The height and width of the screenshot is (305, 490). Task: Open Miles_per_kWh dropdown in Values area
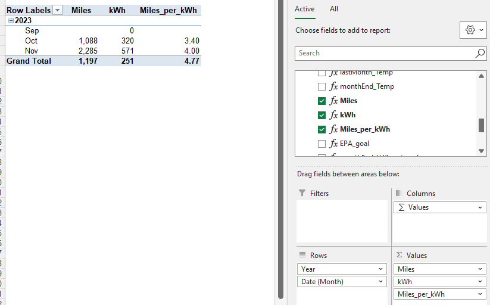(x=480, y=294)
